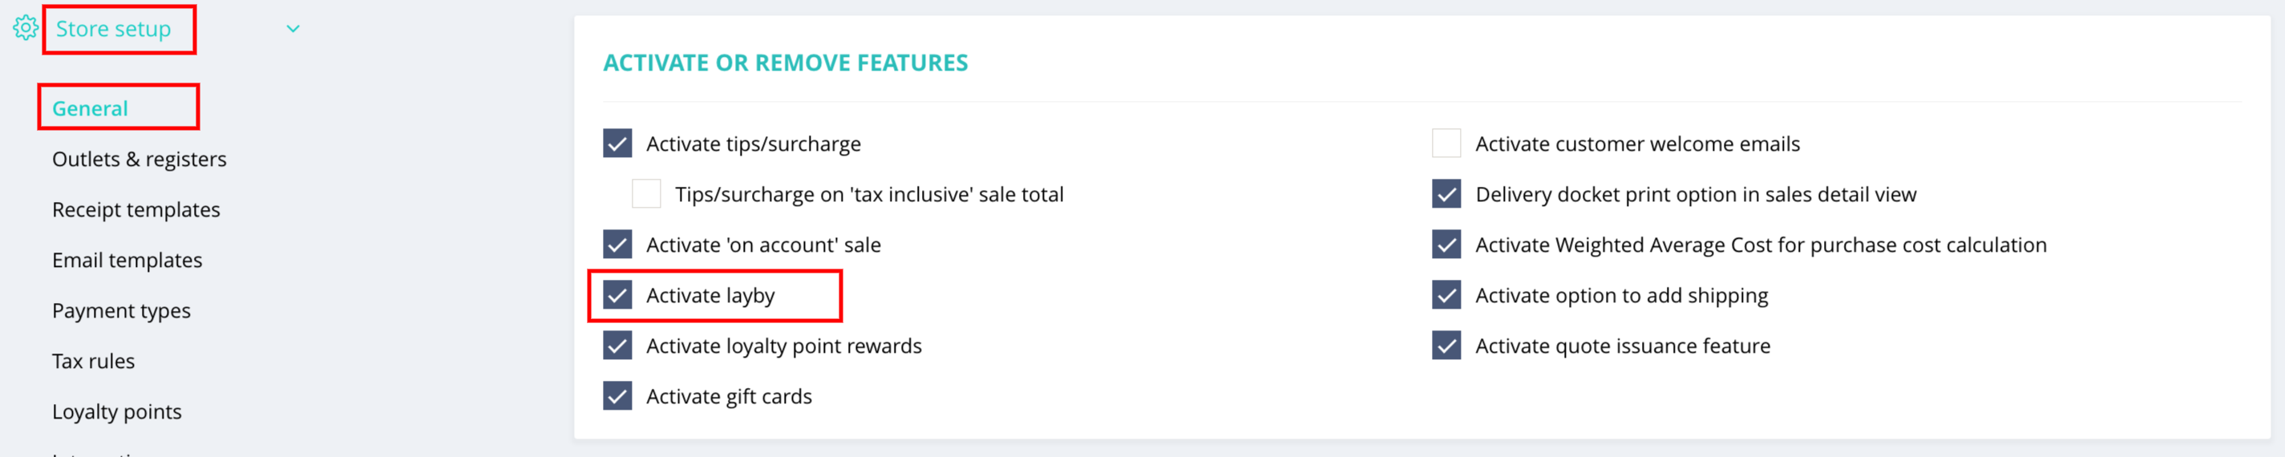The image size is (2285, 457).
Task: Go to Receipt templates
Action: [x=135, y=209]
